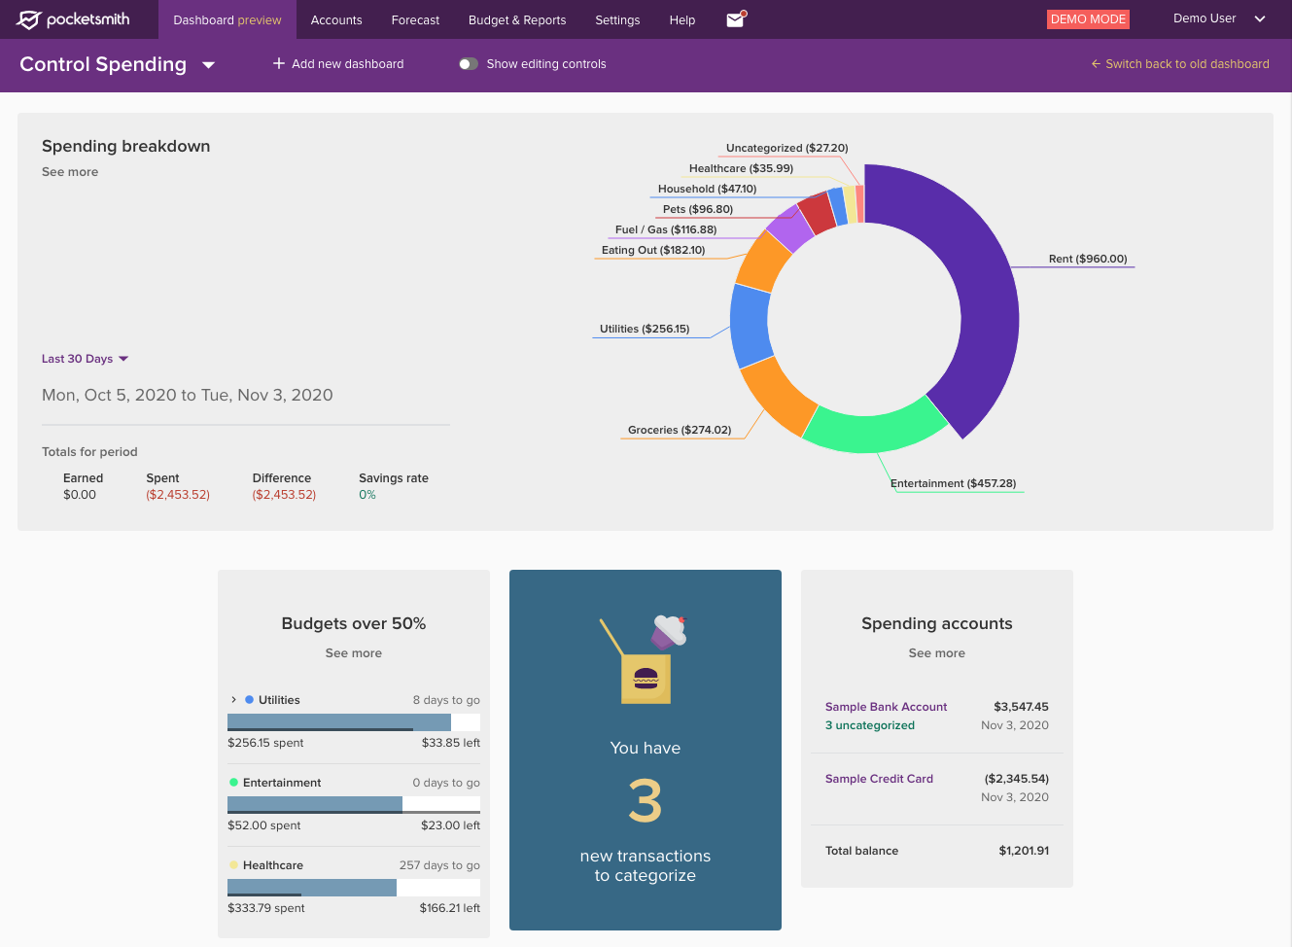
Task: Open the Budget & Reports menu
Action: click(516, 20)
